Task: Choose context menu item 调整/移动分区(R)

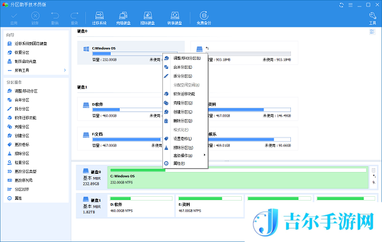Action: [x=185, y=58]
